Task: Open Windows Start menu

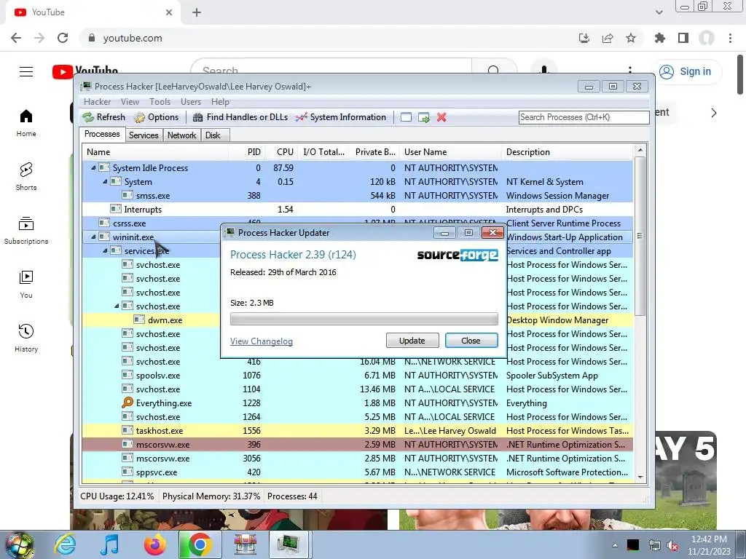Action: [19, 544]
